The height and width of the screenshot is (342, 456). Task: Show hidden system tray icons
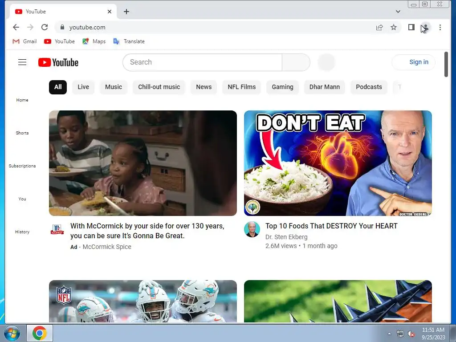389,334
